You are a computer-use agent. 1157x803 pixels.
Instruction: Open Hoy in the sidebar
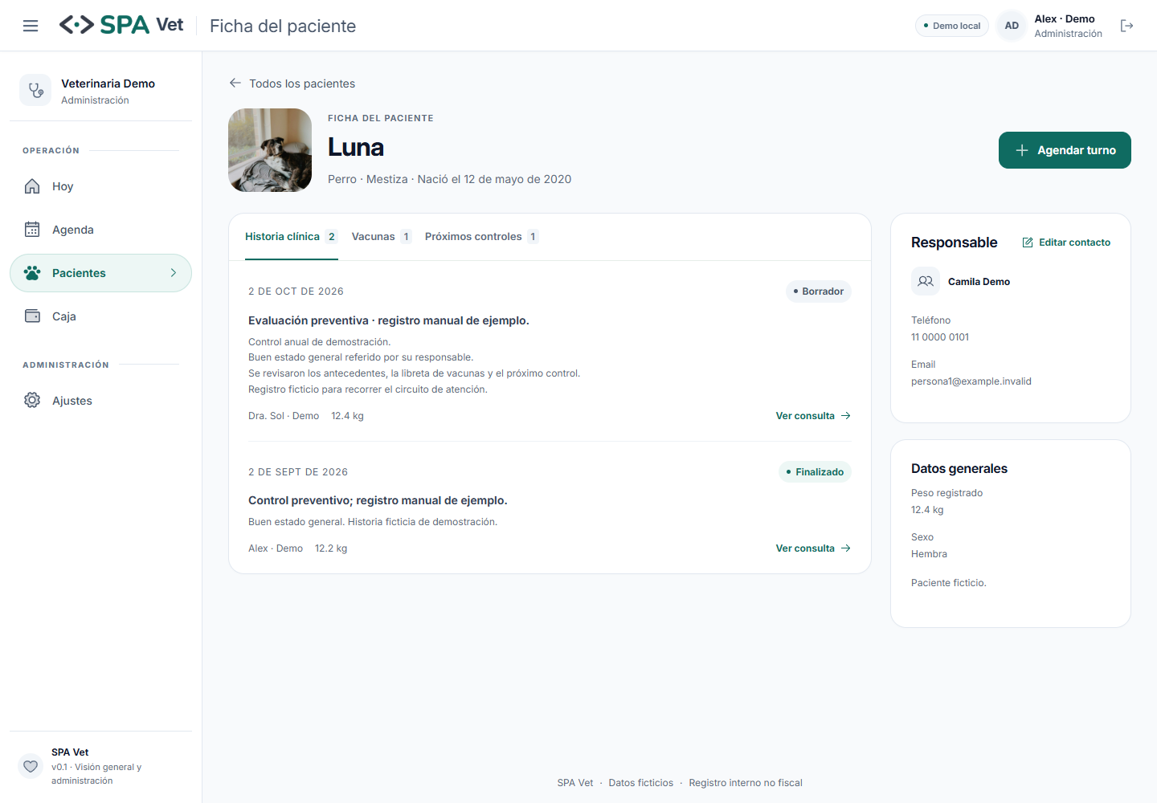click(100, 186)
